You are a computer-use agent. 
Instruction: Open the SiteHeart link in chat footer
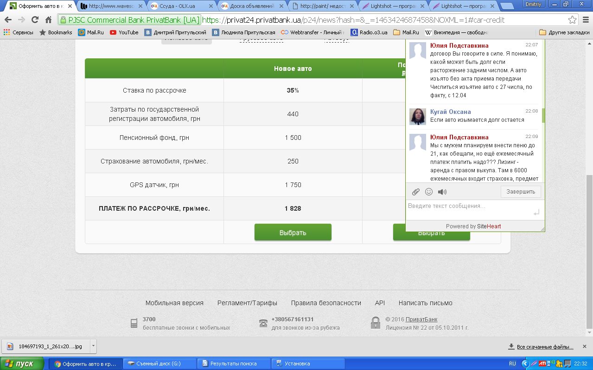pyautogui.click(x=489, y=226)
